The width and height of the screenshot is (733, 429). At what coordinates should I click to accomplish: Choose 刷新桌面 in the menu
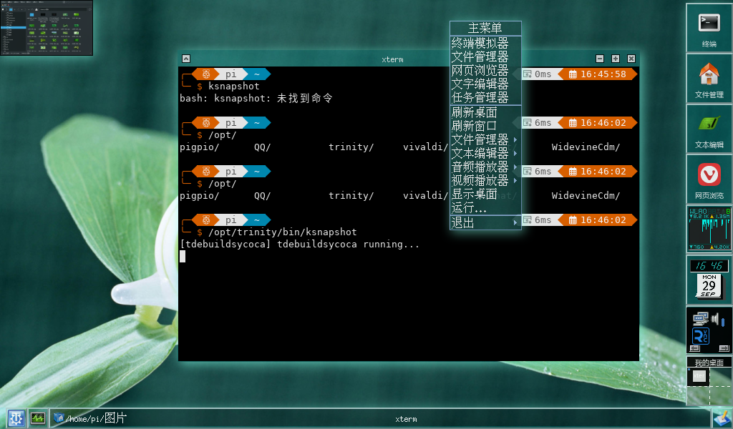475,112
